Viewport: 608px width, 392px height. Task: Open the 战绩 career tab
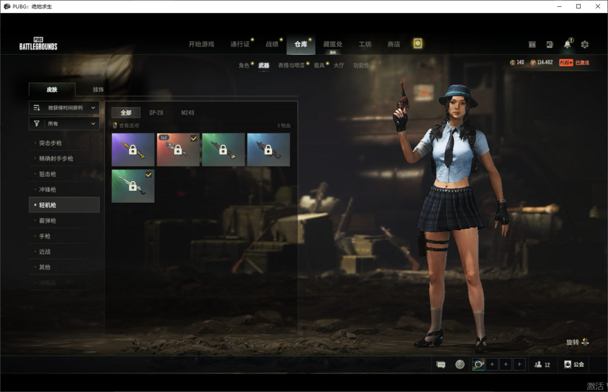pyautogui.click(x=272, y=44)
